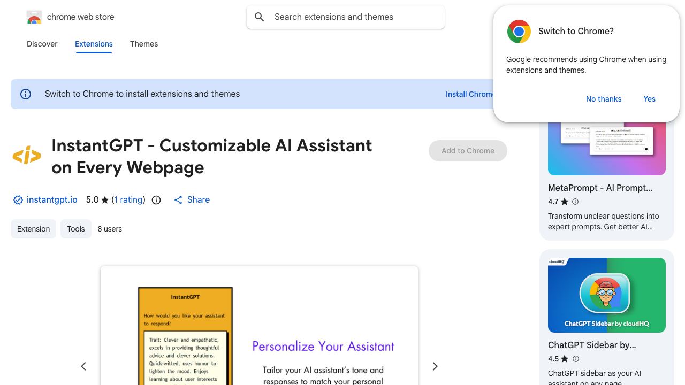Click the Switch to Chrome? popup heading
Screen dimensions: 685x385
click(x=576, y=32)
